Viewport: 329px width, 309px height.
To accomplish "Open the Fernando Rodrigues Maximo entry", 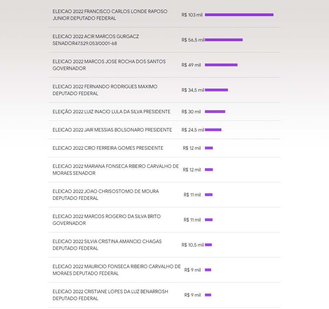I will (105, 90).
